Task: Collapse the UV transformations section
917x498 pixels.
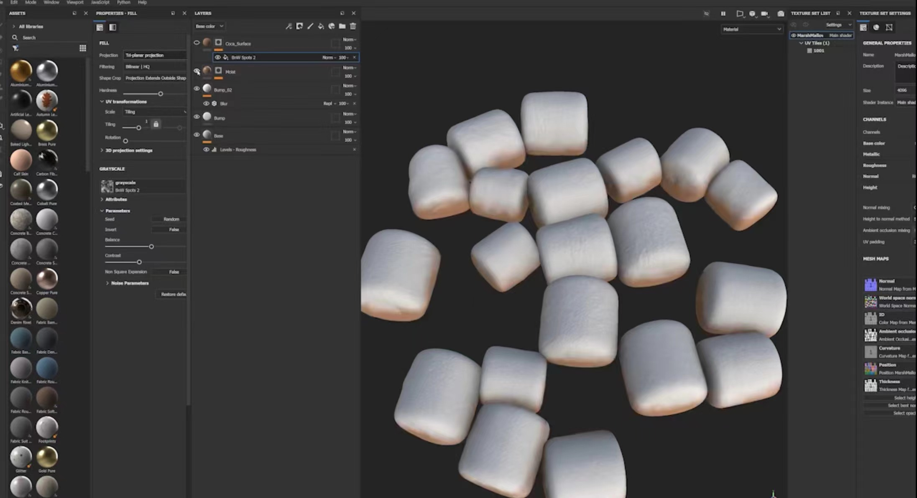Action: click(x=102, y=102)
